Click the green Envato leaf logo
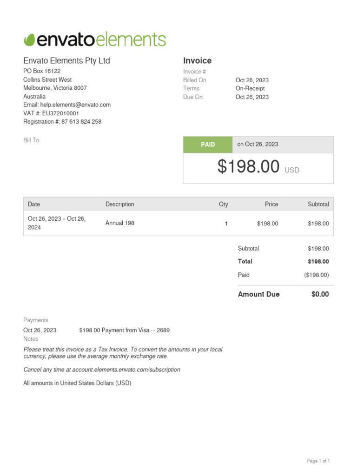This screenshot has width=357, height=476. coord(29,40)
